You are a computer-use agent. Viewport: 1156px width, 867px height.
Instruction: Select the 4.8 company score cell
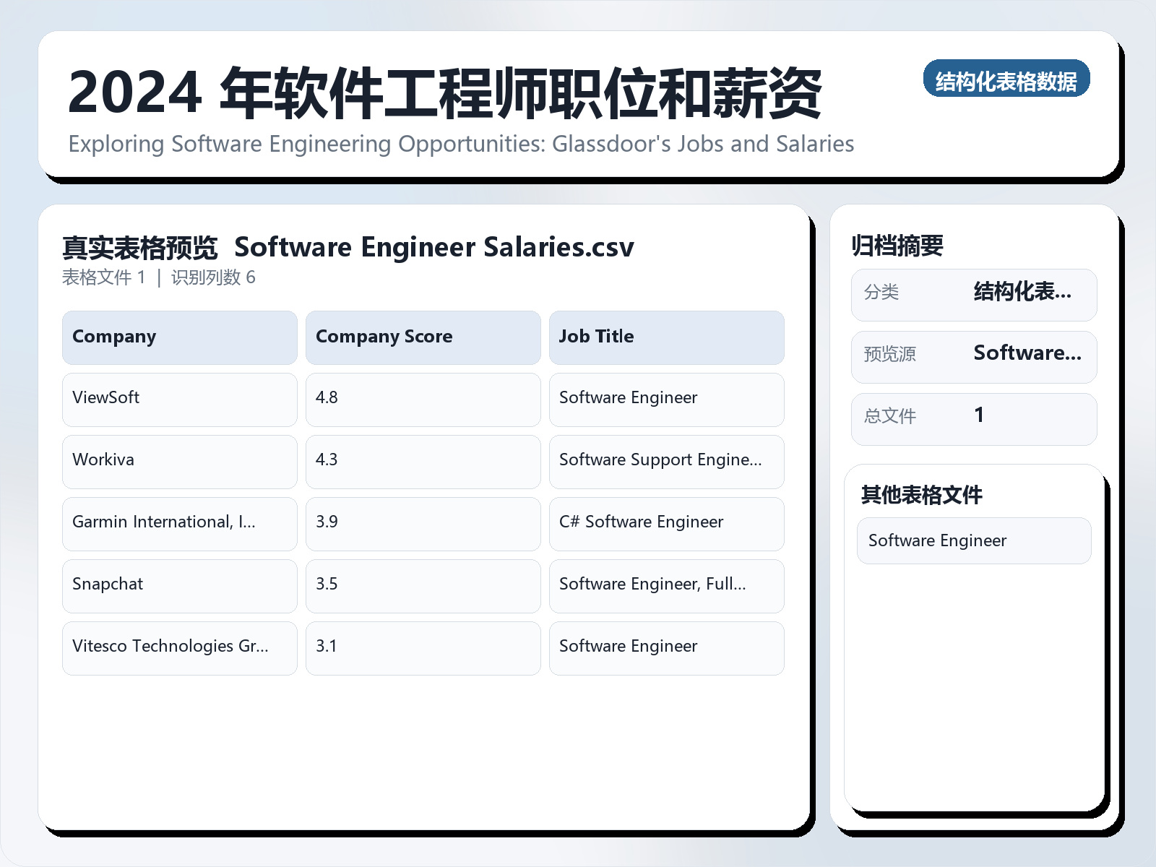pos(423,399)
